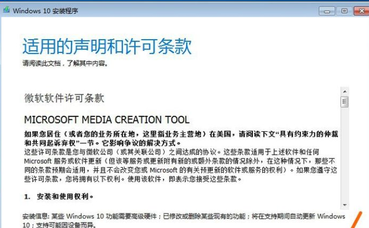This screenshot has height=228, width=369.
Task: Click the license scrollbar up arrow
Action: (x=344, y=92)
